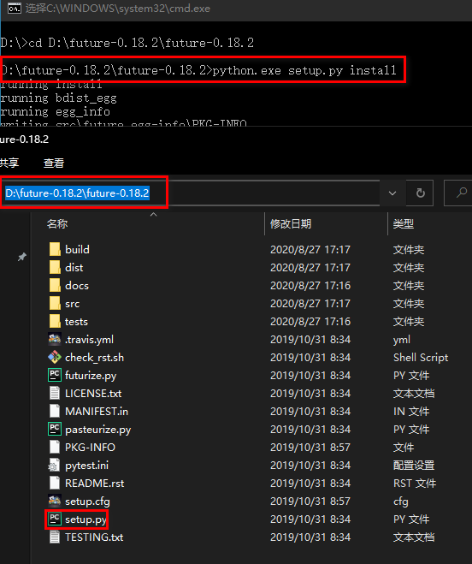Click the Shell Script type cell
Screen dimensions: 472x564
click(x=421, y=357)
